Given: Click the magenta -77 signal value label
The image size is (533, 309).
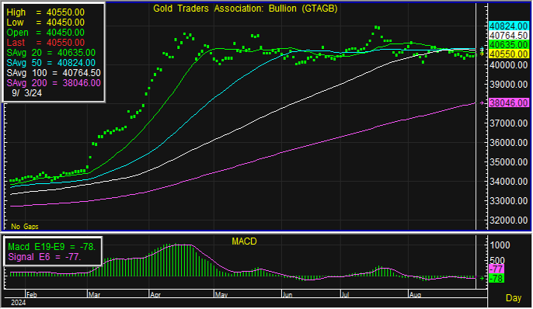Looking at the screenshot, I should click(496, 269).
